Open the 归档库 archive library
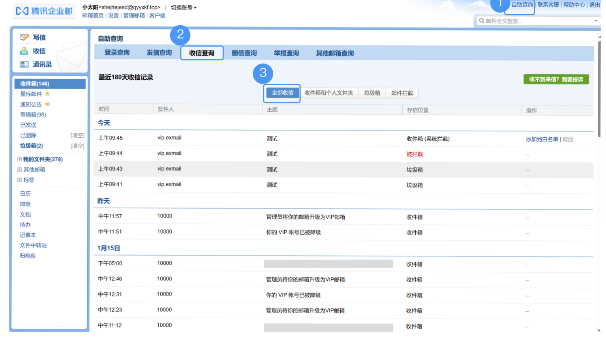The image size is (606, 346). (28, 256)
